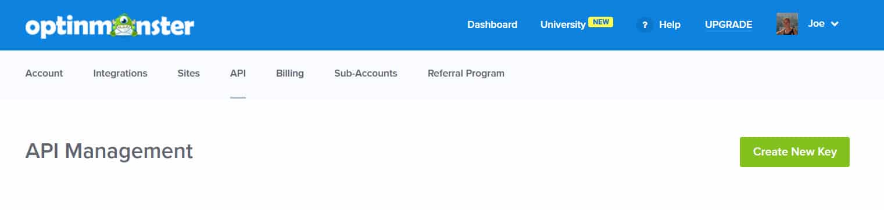Select the Sites tab
Viewport: 884px width, 210px height.
[x=189, y=74]
